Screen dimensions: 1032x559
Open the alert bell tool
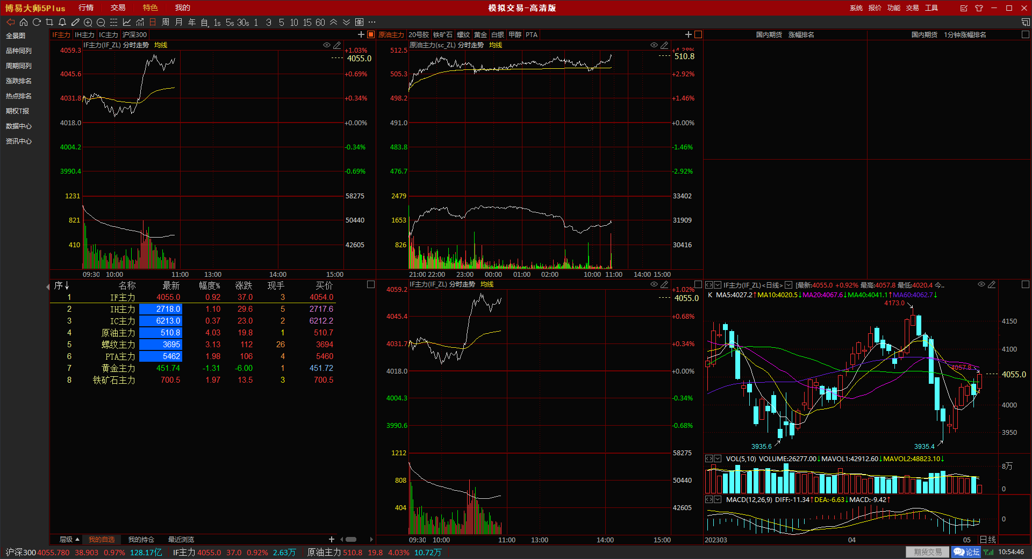(62, 22)
